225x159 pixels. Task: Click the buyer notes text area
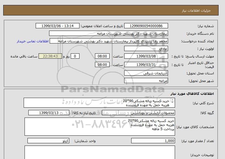click(x=100, y=152)
